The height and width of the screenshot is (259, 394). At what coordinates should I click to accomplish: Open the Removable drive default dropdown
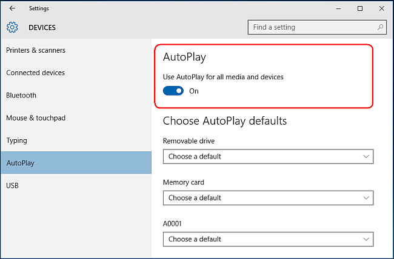coord(268,157)
